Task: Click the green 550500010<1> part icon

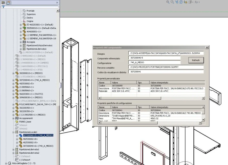Action: coord(24,28)
